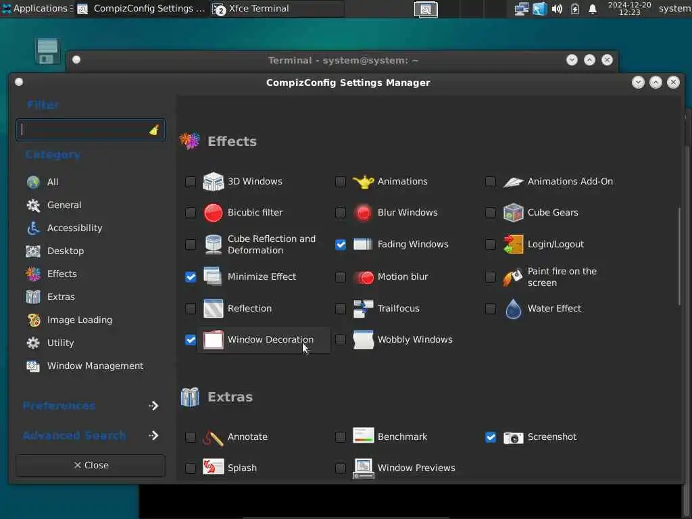Screen dimensions: 692x519
Task: Expand the Preferences section arrow
Action: point(153,405)
